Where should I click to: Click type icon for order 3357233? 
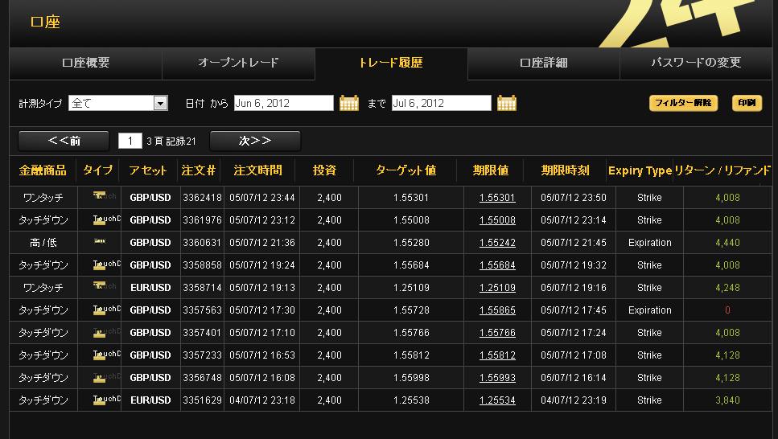tap(106, 355)
